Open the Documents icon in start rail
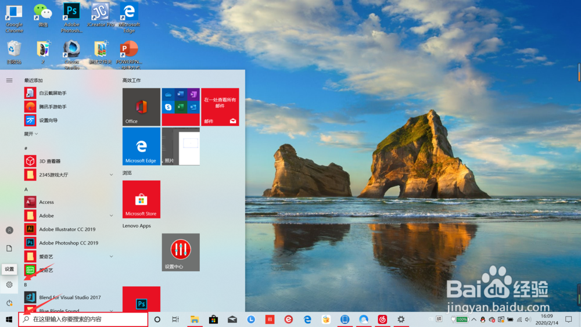The width and height of the screenshot is (581, 327). tap(9, 248)
